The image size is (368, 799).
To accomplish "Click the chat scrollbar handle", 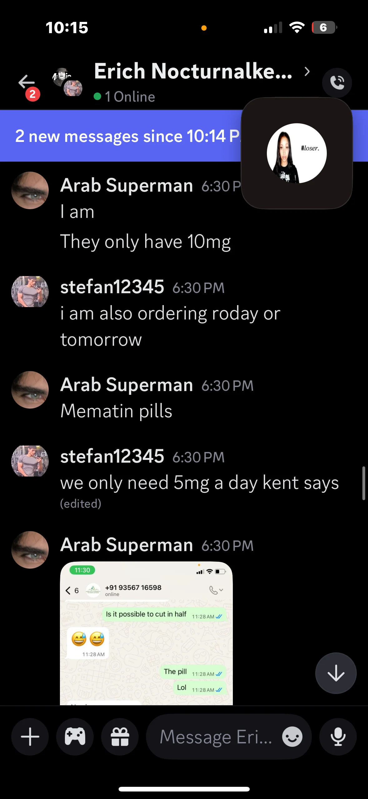I will coord(364,483).
